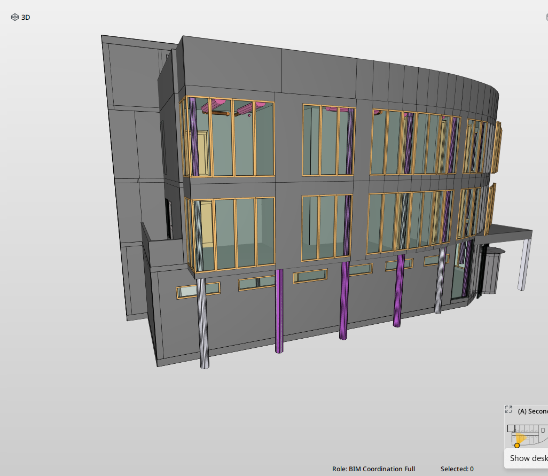Screen dimensions: 548x476
Task: Click the 3D view cube icon
Action: click(x=14, y=17)
